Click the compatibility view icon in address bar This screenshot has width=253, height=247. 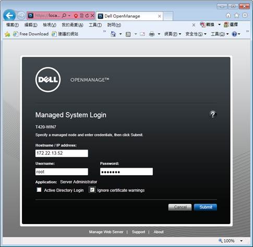pos(82,16)
